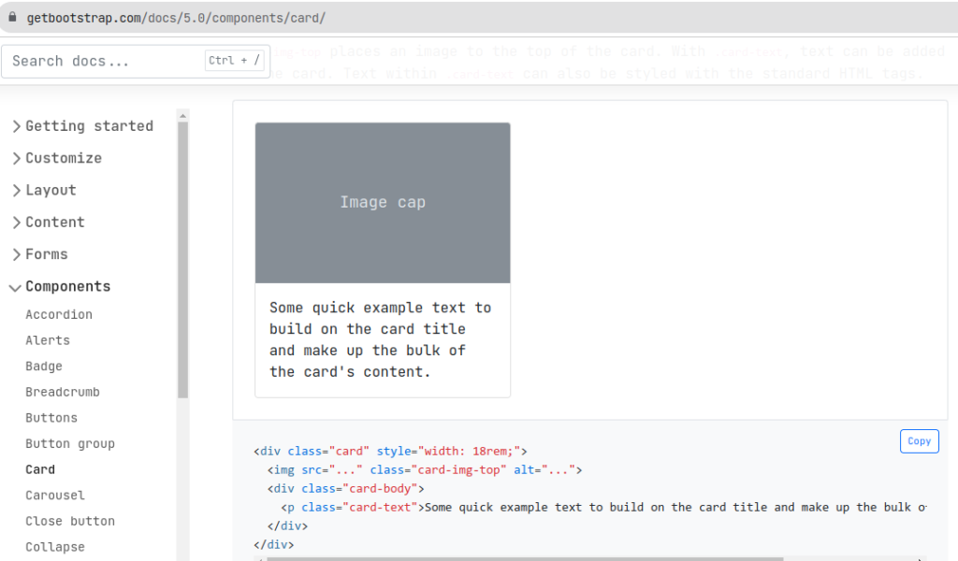958x561 pixels.
Task: Go to the Alerts component page
Action: coord(48,340)
